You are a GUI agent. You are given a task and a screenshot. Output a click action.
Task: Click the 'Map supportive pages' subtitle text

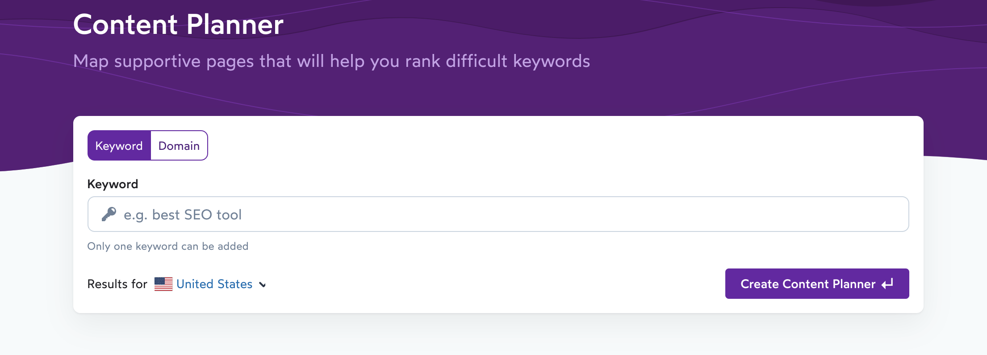pyautogui.click(x=331, y=61)
